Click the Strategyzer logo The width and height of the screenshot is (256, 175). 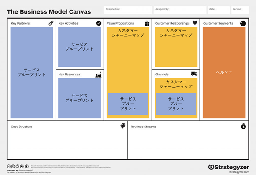point(229,168)
